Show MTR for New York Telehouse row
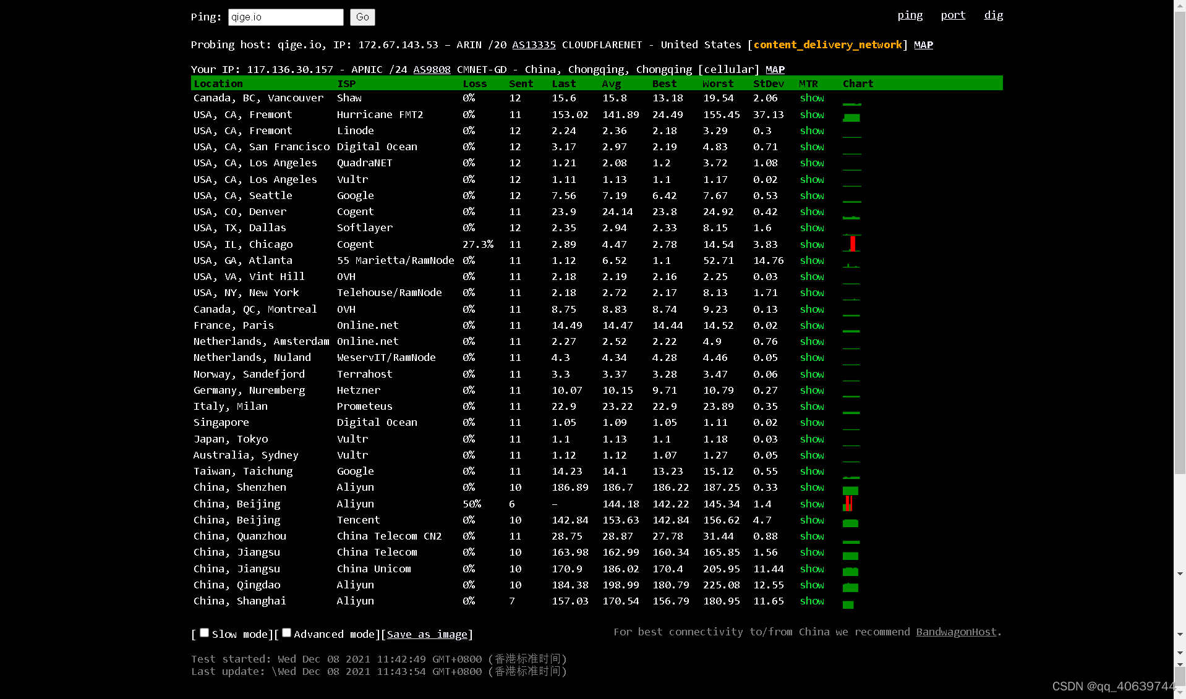This screenshot has width=1186, height=699. tap(812, 292)
